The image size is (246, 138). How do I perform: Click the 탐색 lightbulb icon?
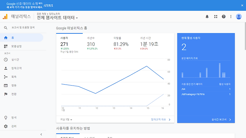coord(6,118)
